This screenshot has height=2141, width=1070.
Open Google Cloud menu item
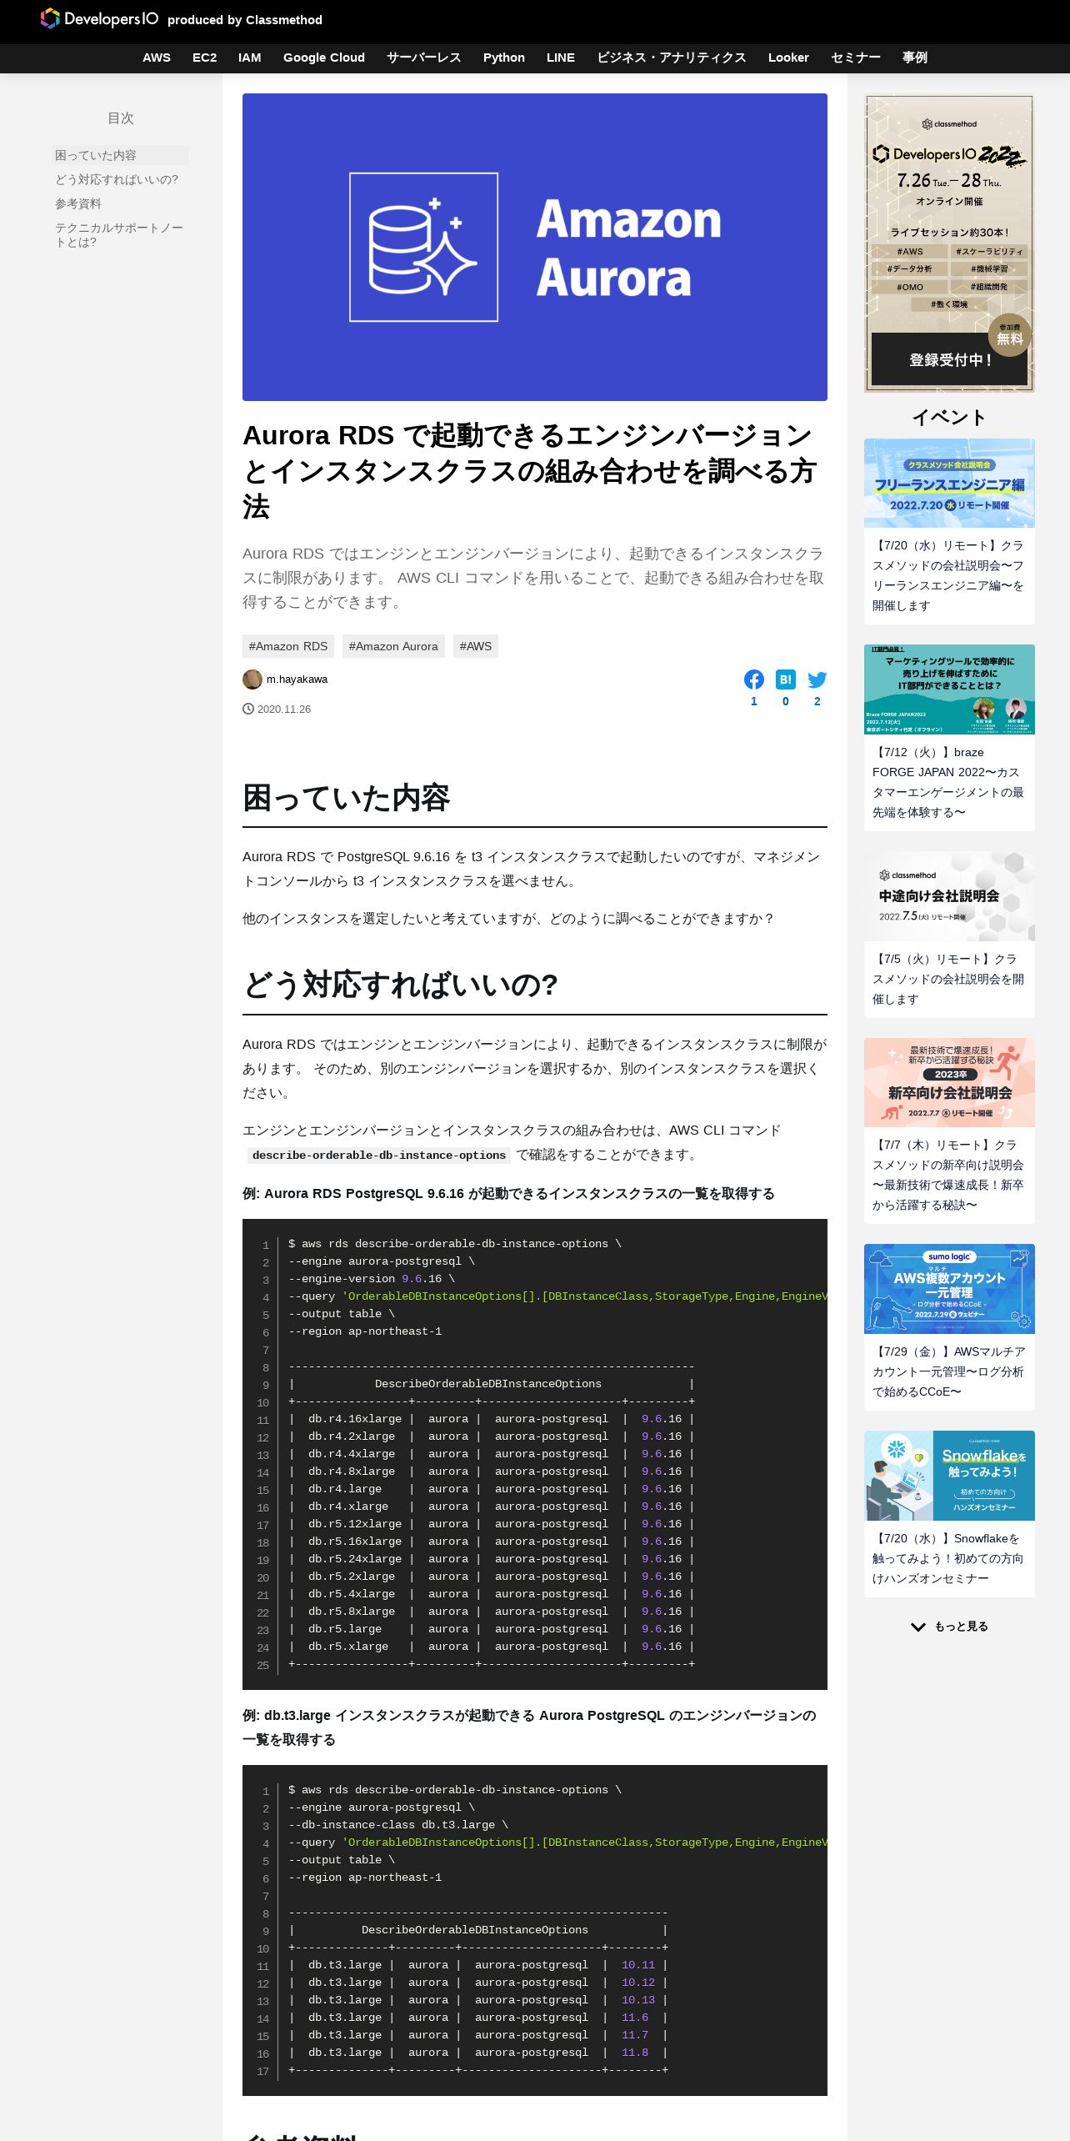(324, 58)
